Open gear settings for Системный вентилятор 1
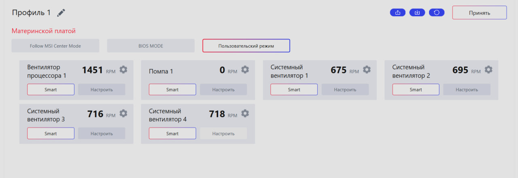Screen dimensions: 518x178 (x=367, y=69)
